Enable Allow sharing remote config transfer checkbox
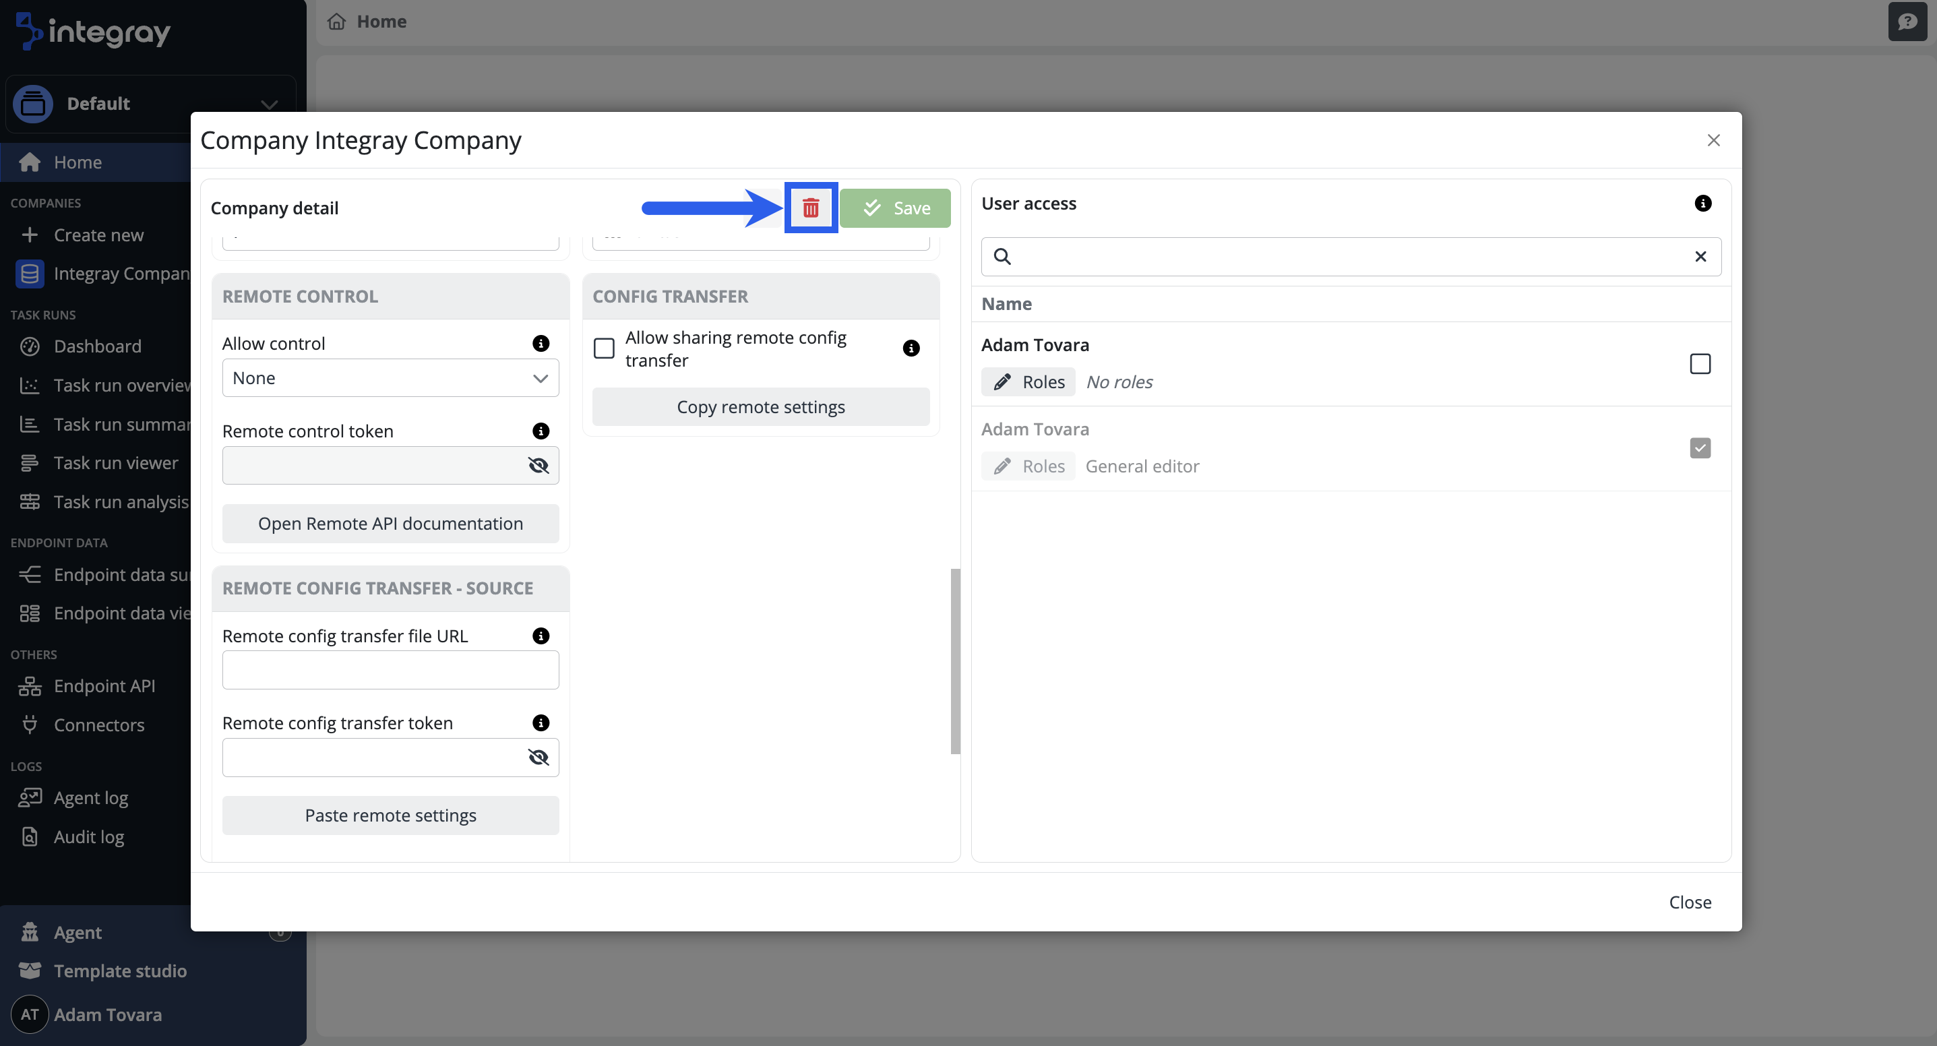This screenshot has width=1937, height=1046. click(603, 348)
